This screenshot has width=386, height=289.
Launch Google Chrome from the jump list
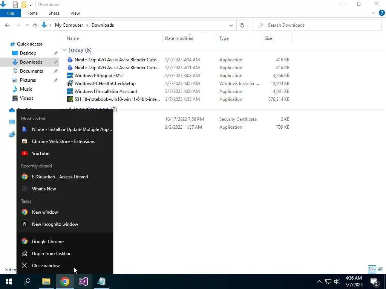tap(65, 242)
